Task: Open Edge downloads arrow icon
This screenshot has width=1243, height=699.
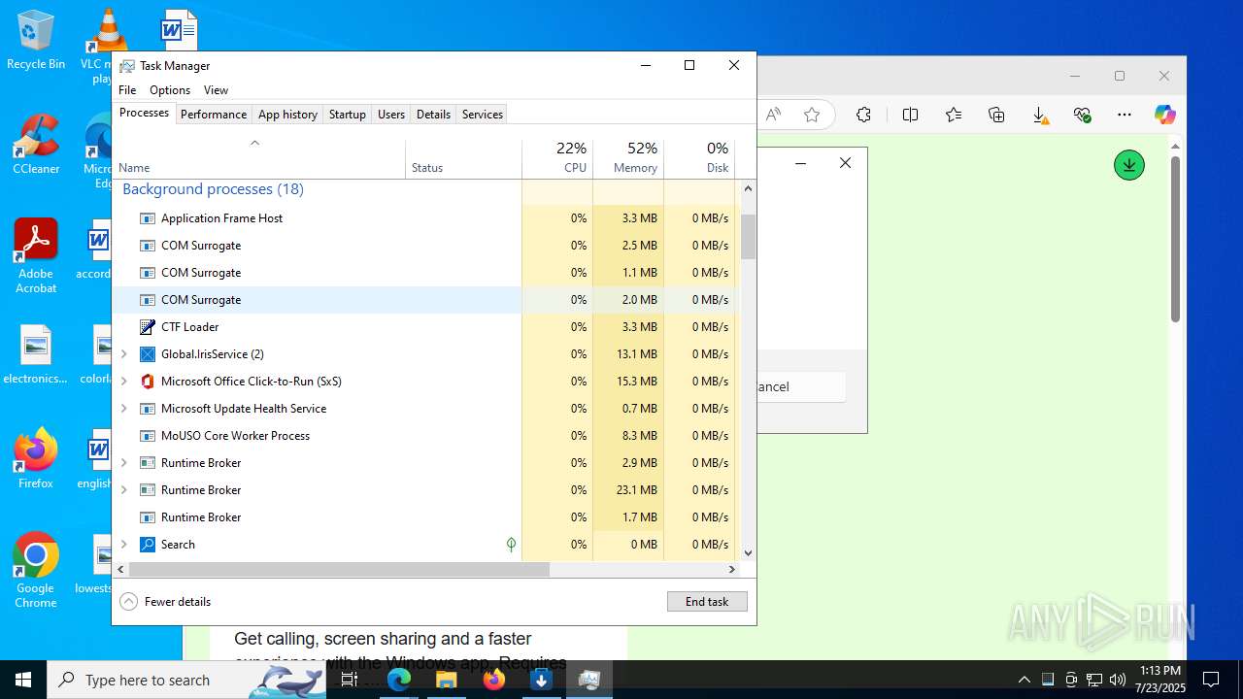Action: [x=1040, y=116]
